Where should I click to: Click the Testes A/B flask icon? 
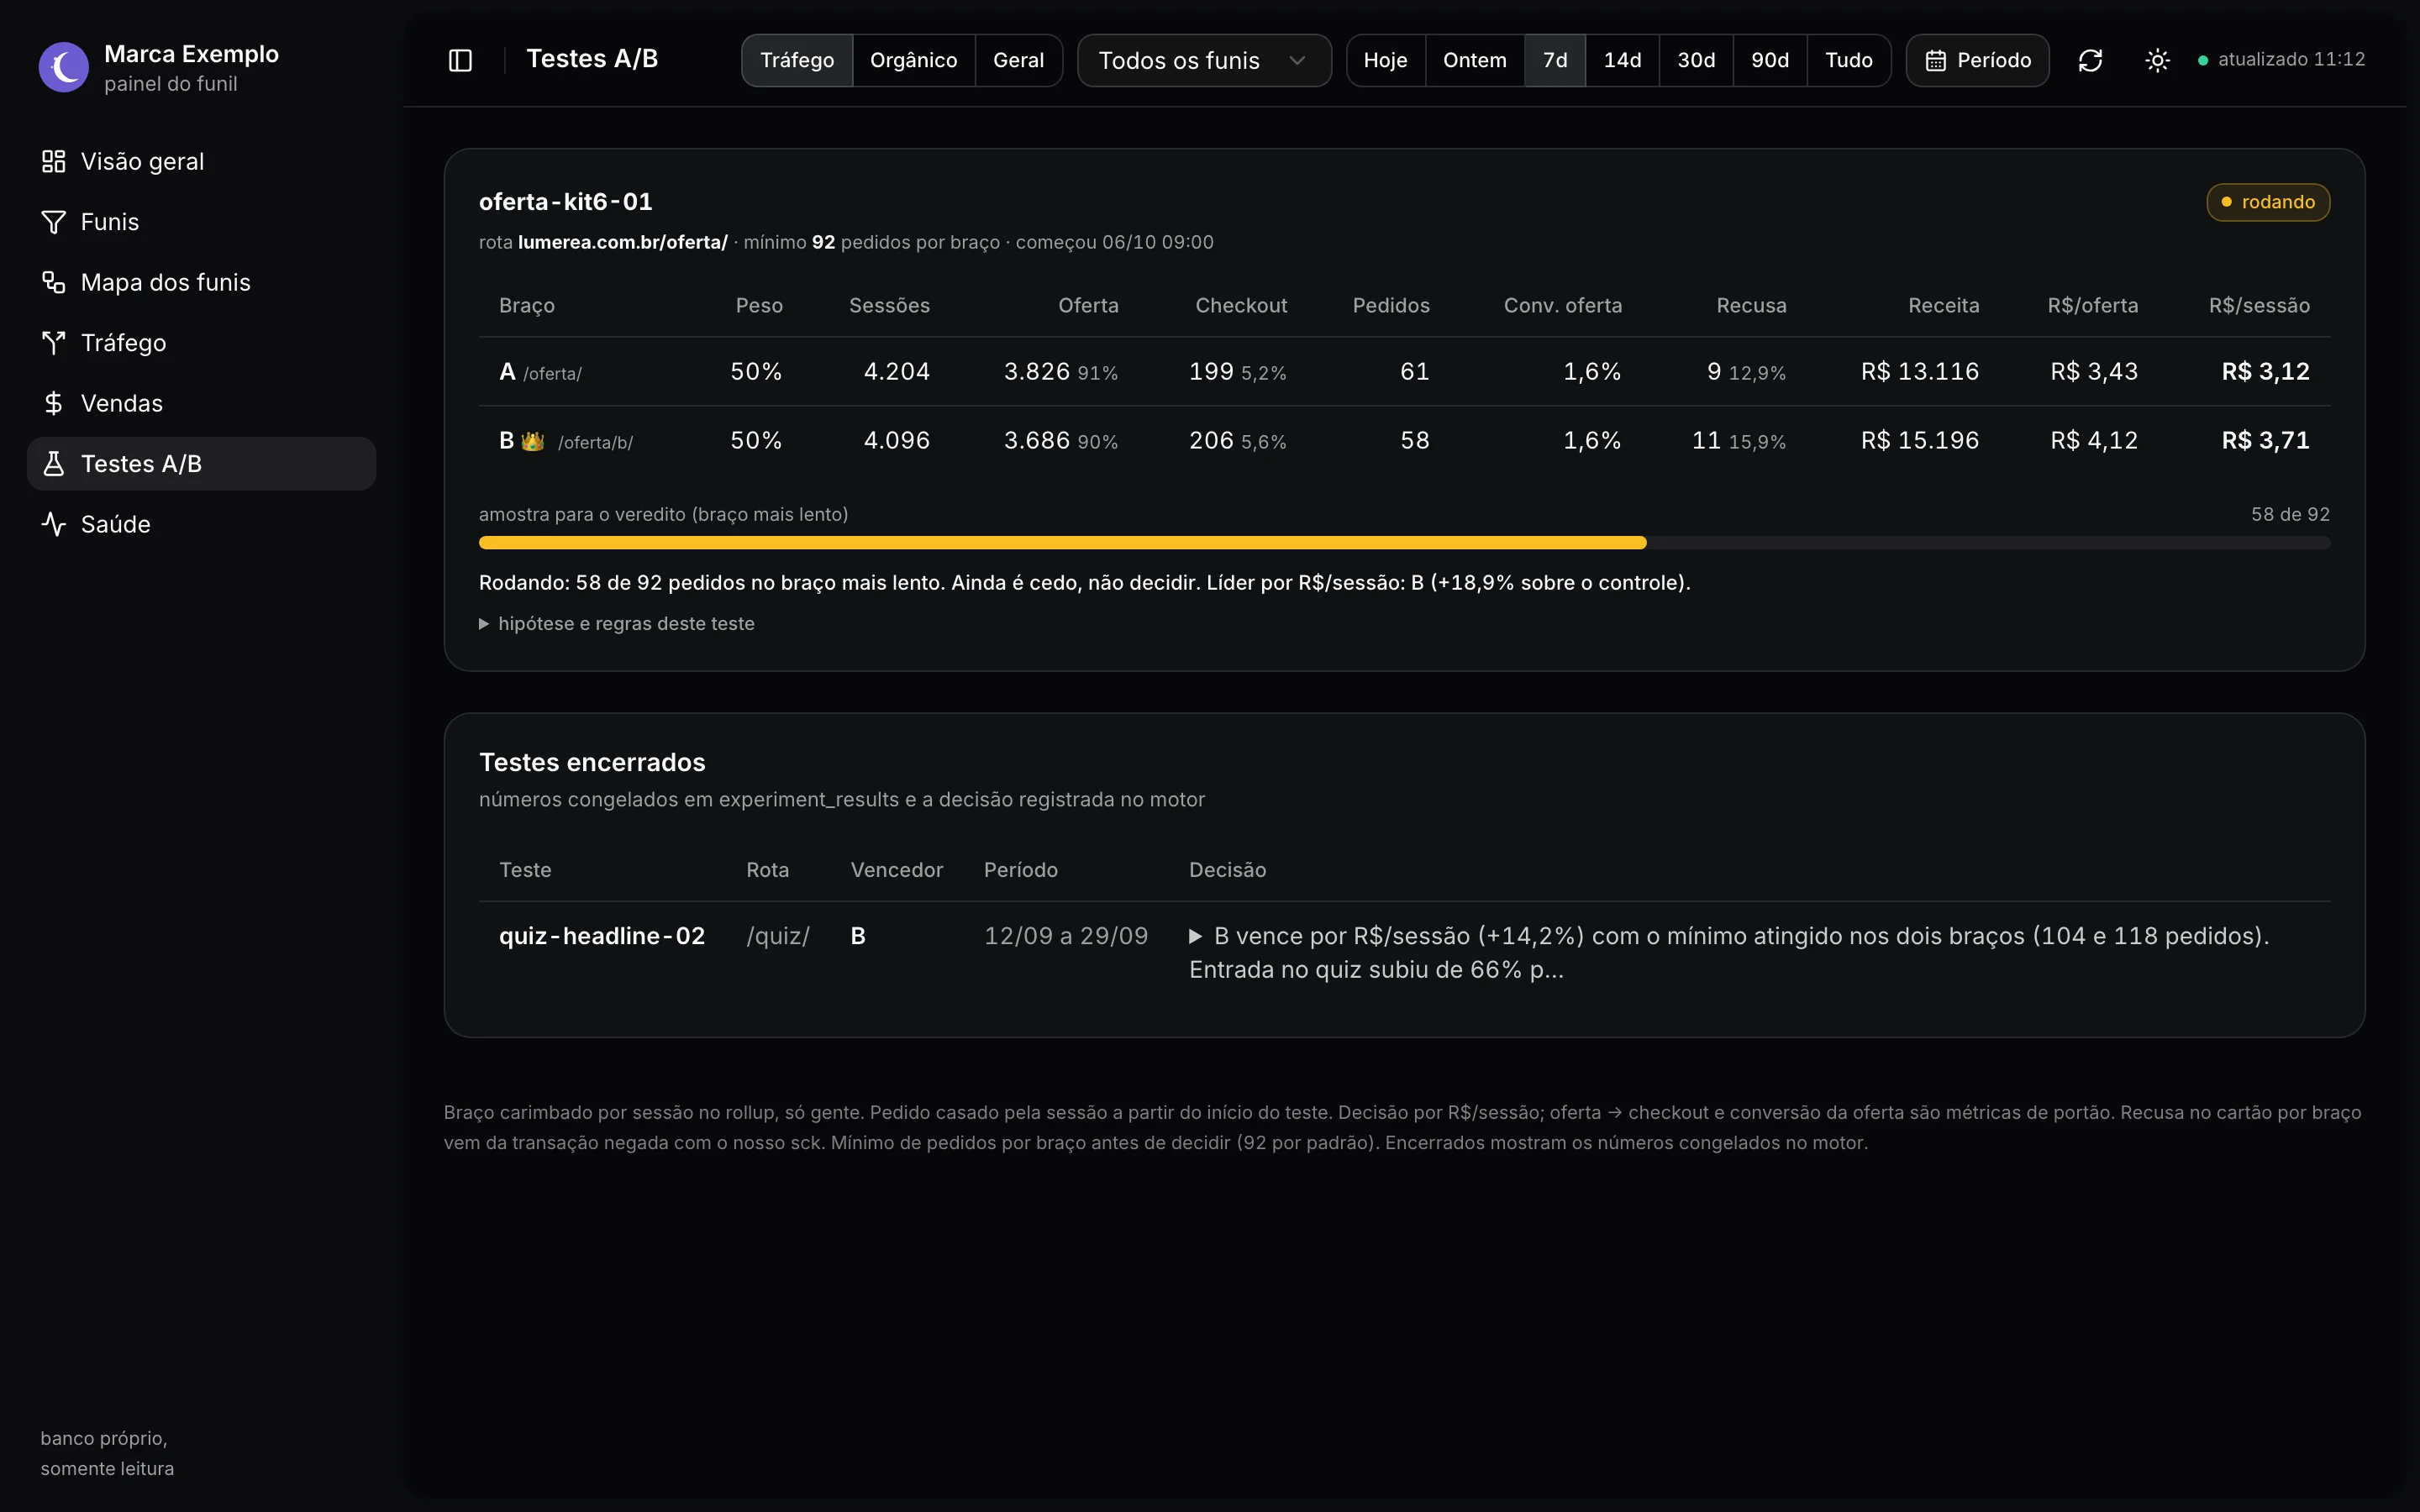(x=53, y=464)
